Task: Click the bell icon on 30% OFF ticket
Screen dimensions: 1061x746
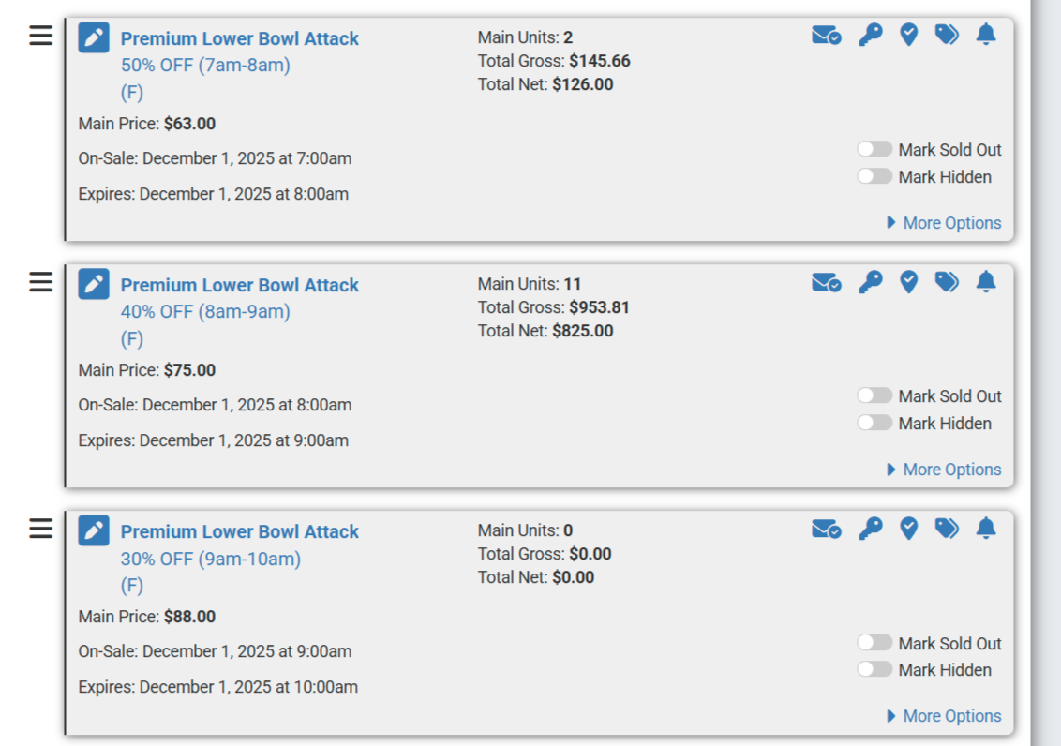Action: (x=985, y=529)
